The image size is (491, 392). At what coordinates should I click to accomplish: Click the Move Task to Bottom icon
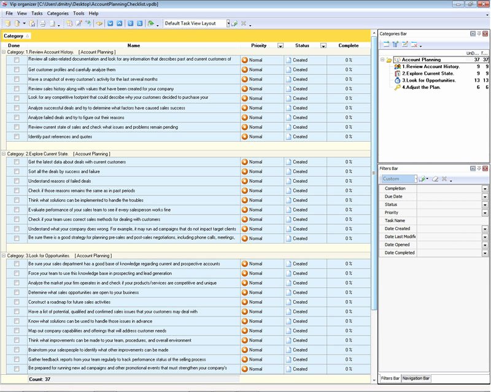click(131, 23)
